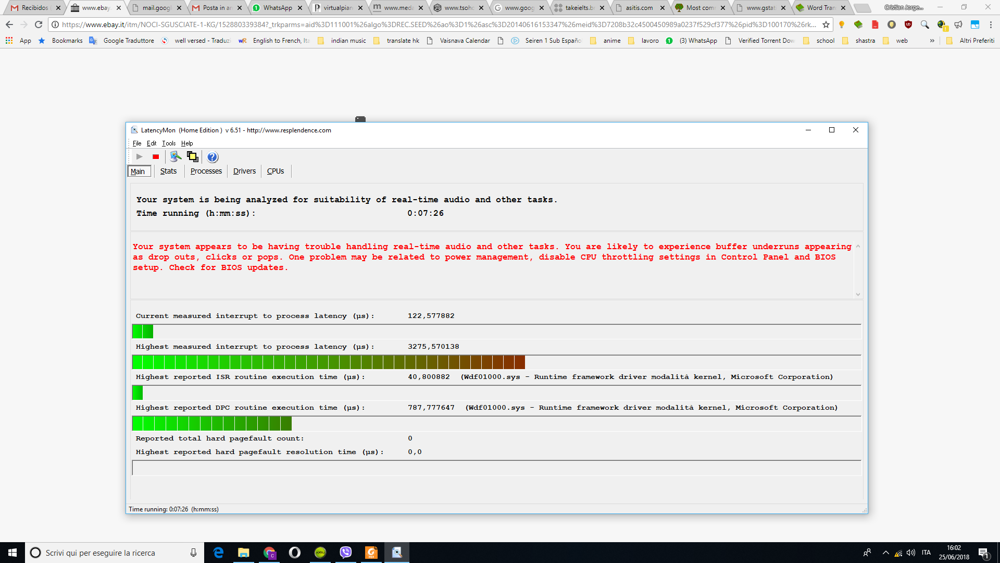Screen dimensions: 1000x563
Task: Open Viber from the taskbar
Action: (x=346, y=553)
